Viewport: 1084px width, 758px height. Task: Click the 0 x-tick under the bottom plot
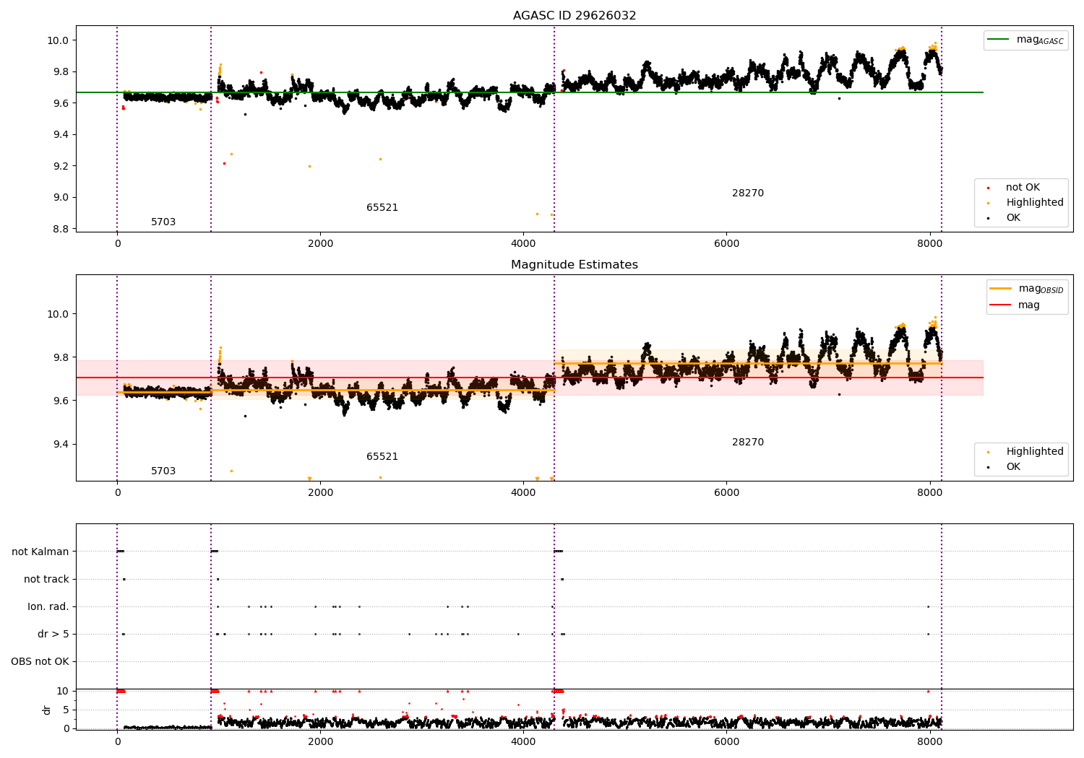117,741
